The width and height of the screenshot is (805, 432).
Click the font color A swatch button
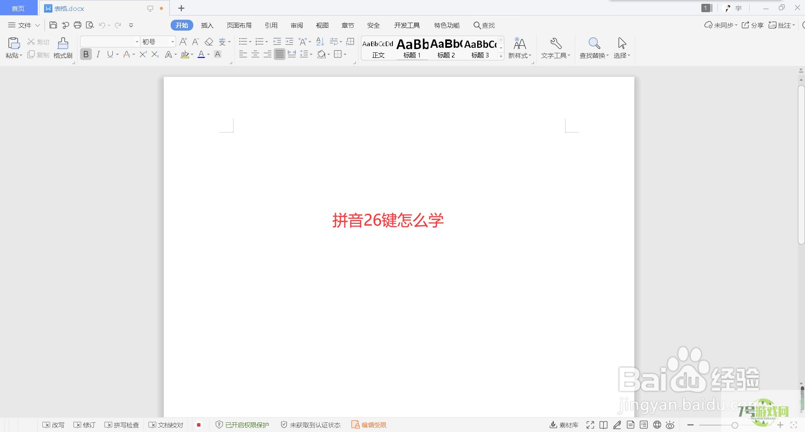pyautogui.click(x=201, y=54)
